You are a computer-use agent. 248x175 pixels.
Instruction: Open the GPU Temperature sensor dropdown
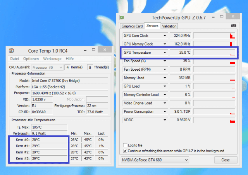[165, 53]
